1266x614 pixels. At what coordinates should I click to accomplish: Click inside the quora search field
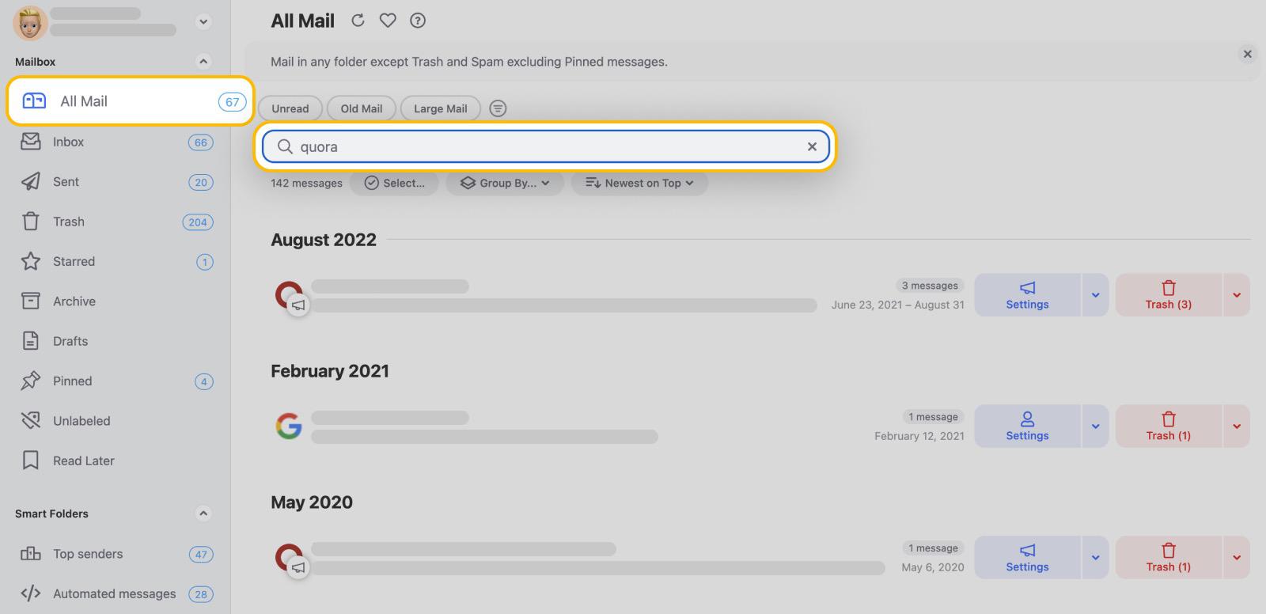click(546, 146)
